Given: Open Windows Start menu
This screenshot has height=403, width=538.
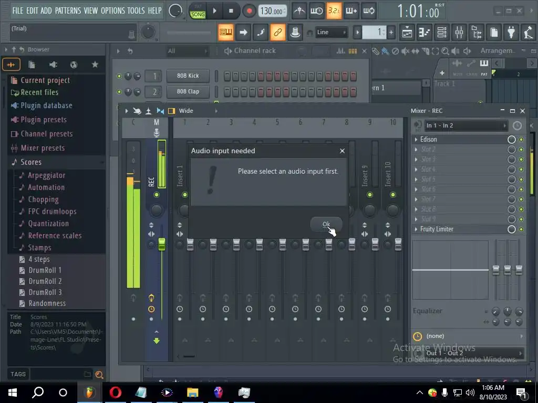Looking at the screenshot, I should coord(13,393).
